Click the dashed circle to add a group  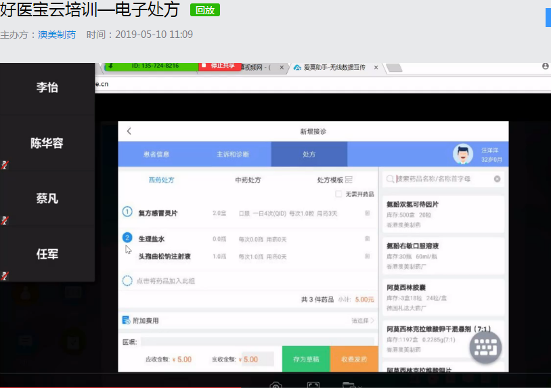(x=127, y=281)
